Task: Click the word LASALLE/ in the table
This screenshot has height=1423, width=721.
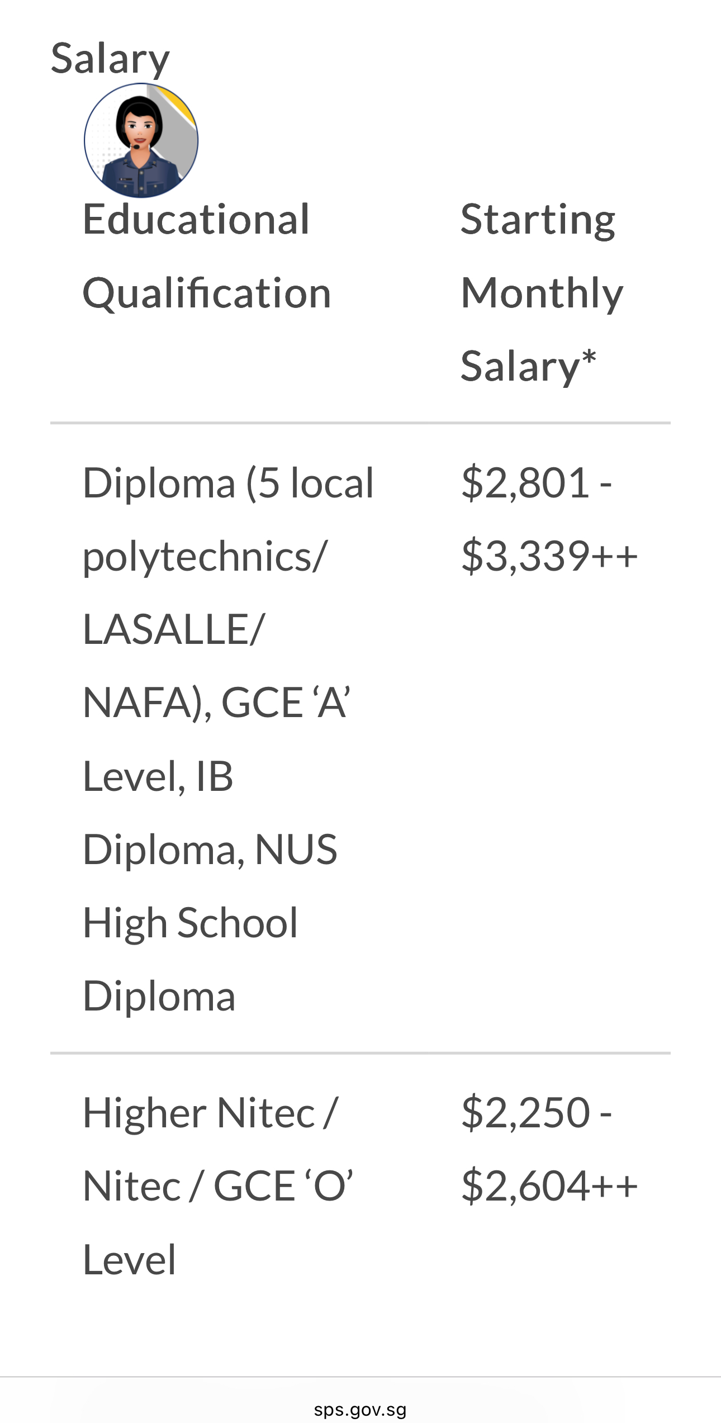Action: 173,629
